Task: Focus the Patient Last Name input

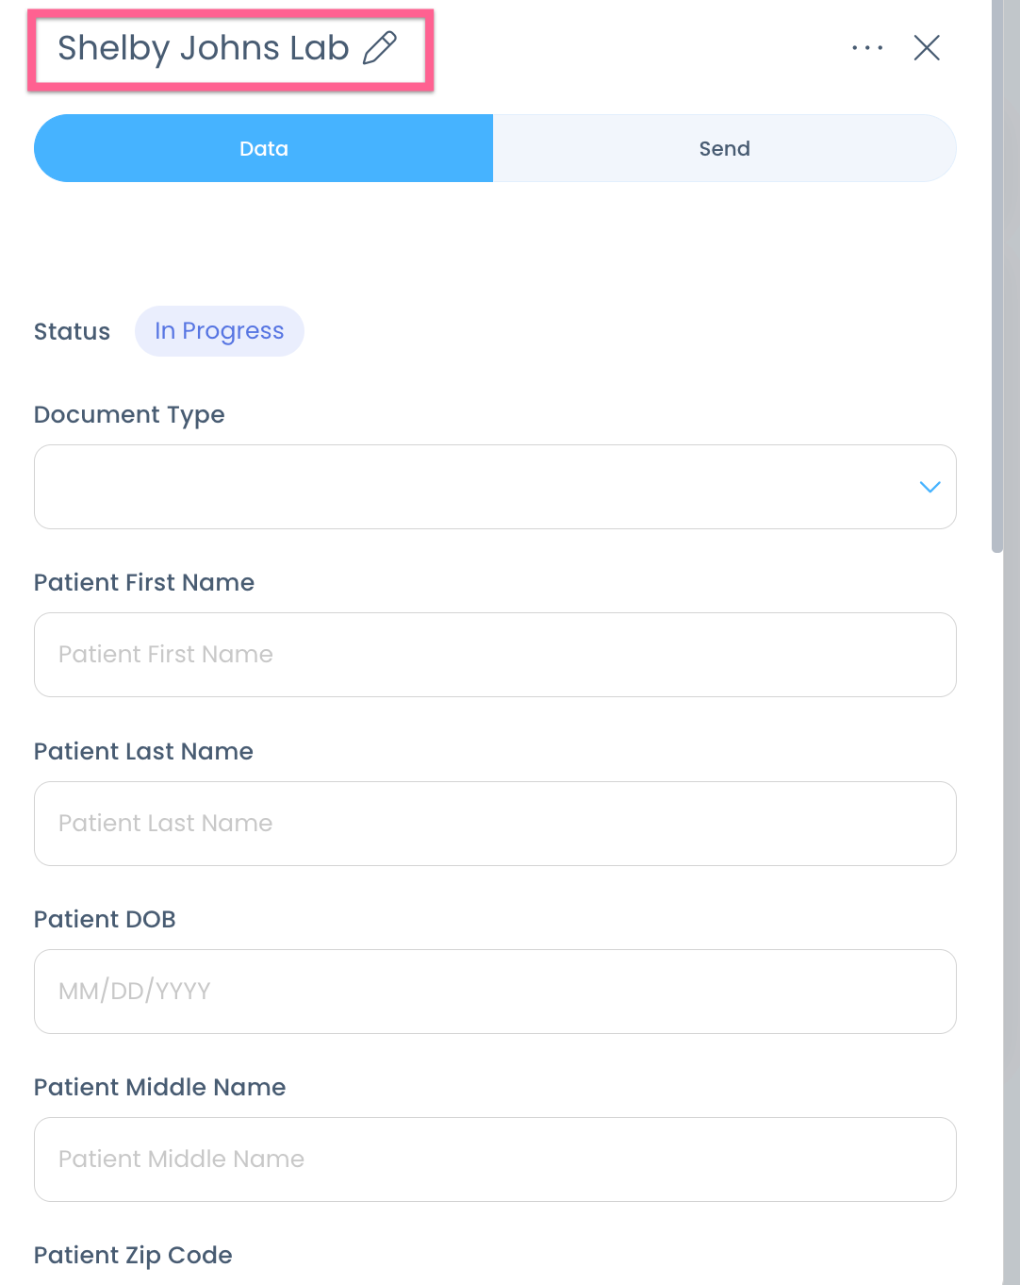Action: pos(495,824)
